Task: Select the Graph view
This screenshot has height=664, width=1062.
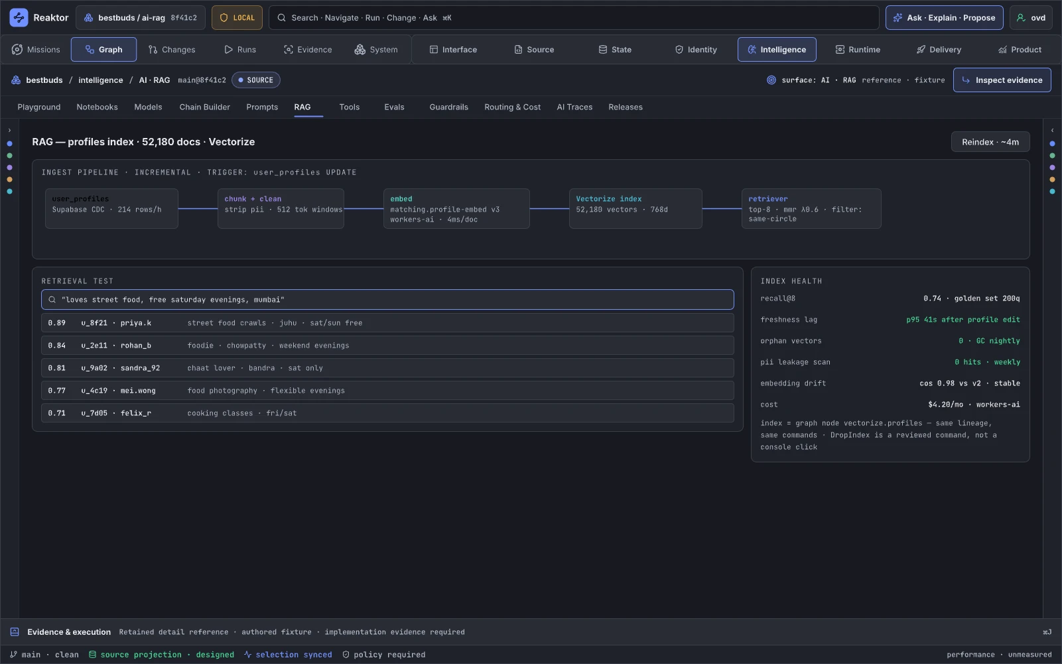Action: pyautogui.click(x=103, y=50)
